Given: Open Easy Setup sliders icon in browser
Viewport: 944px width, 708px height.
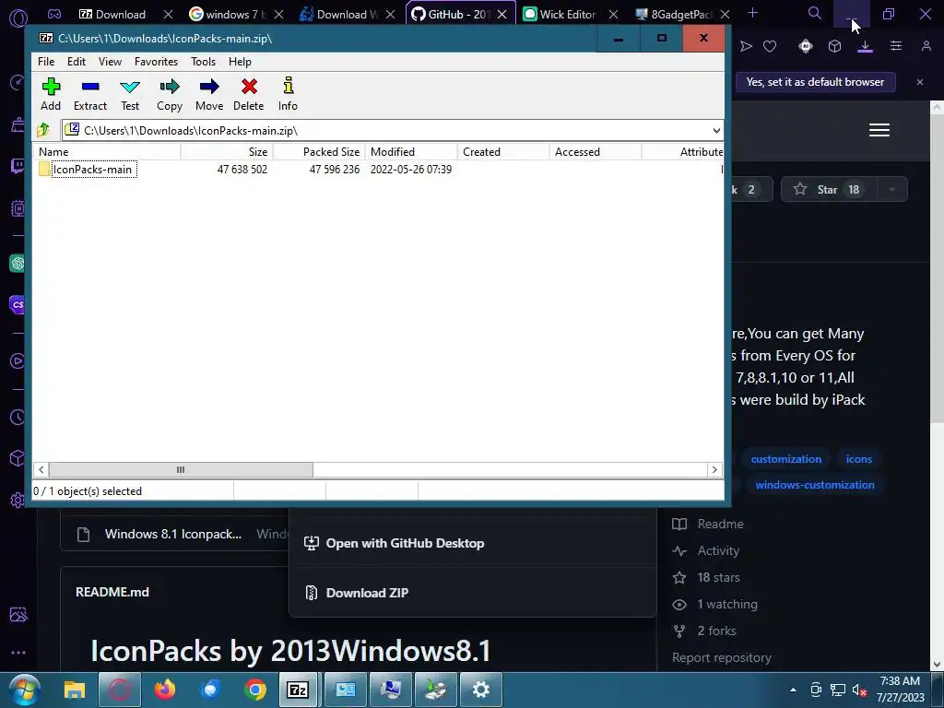Looking at the screenshot, I should [x=896, y=46].
